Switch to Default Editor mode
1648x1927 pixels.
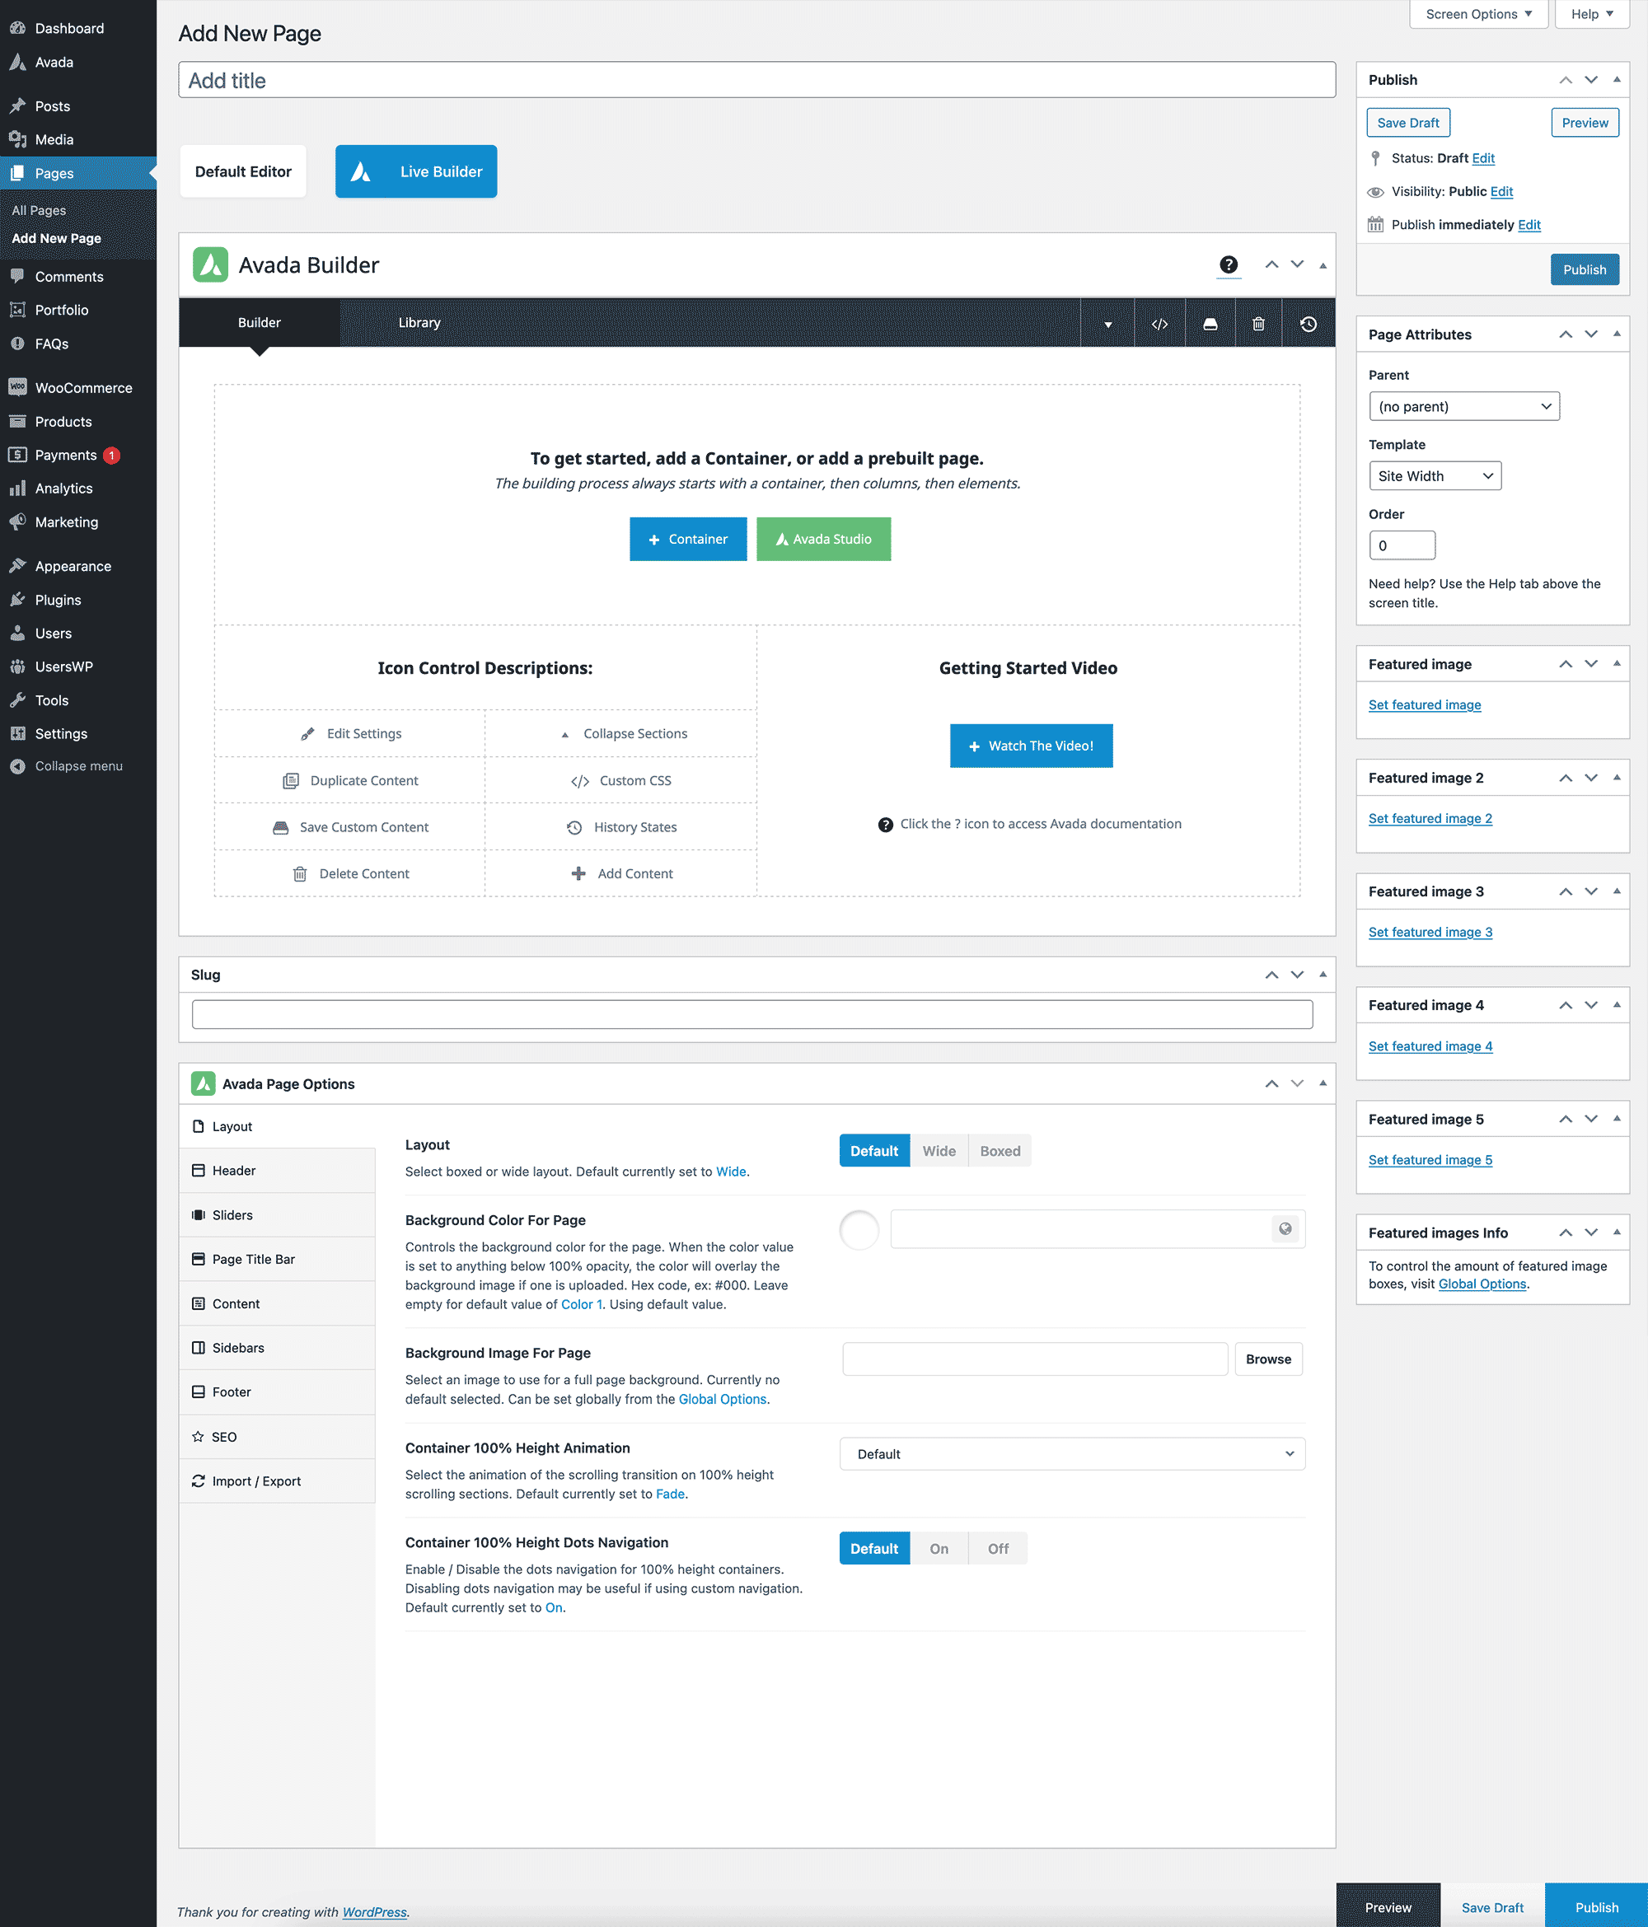(242, 170)
